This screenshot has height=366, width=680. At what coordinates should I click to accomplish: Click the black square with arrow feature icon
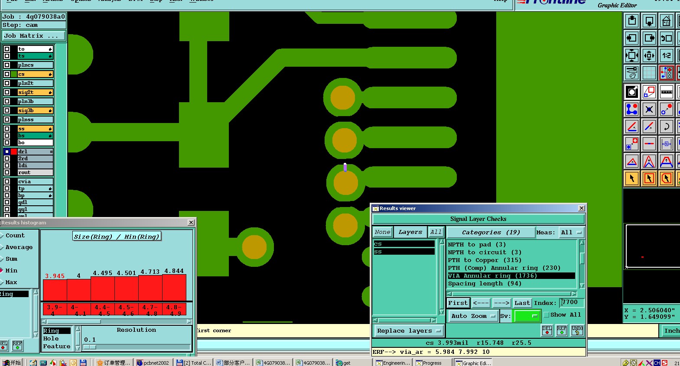pyautogui.click(x=632, y=92)
